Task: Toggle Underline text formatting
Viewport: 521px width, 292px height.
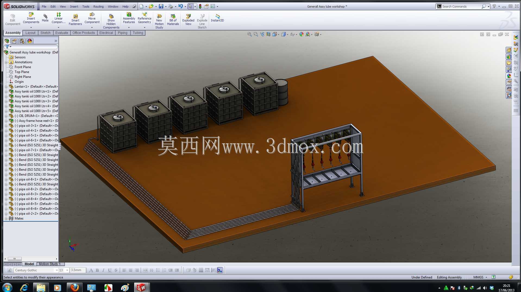Action: coord(109,270)
